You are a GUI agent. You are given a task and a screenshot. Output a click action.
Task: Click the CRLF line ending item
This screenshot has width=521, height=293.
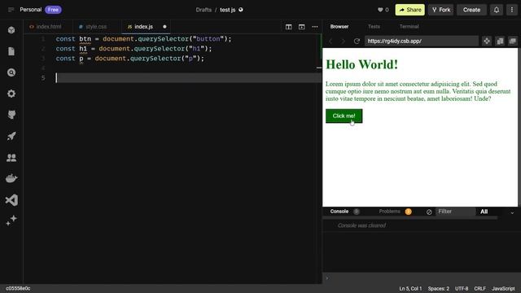(x=479, y=289)
